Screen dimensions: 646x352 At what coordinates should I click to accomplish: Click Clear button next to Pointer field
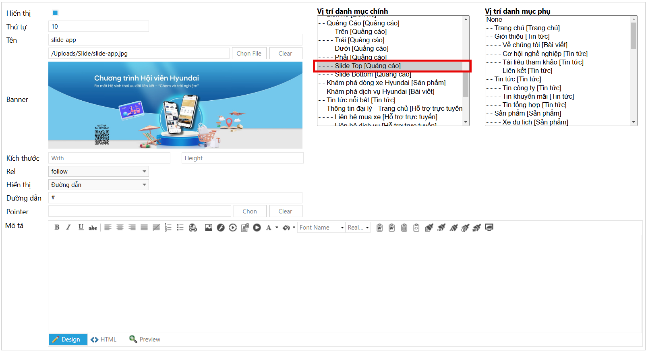[x=285, y=211]
